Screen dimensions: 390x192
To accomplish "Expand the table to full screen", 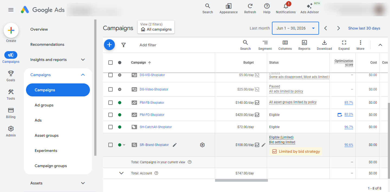I will [x=344, y=45].
